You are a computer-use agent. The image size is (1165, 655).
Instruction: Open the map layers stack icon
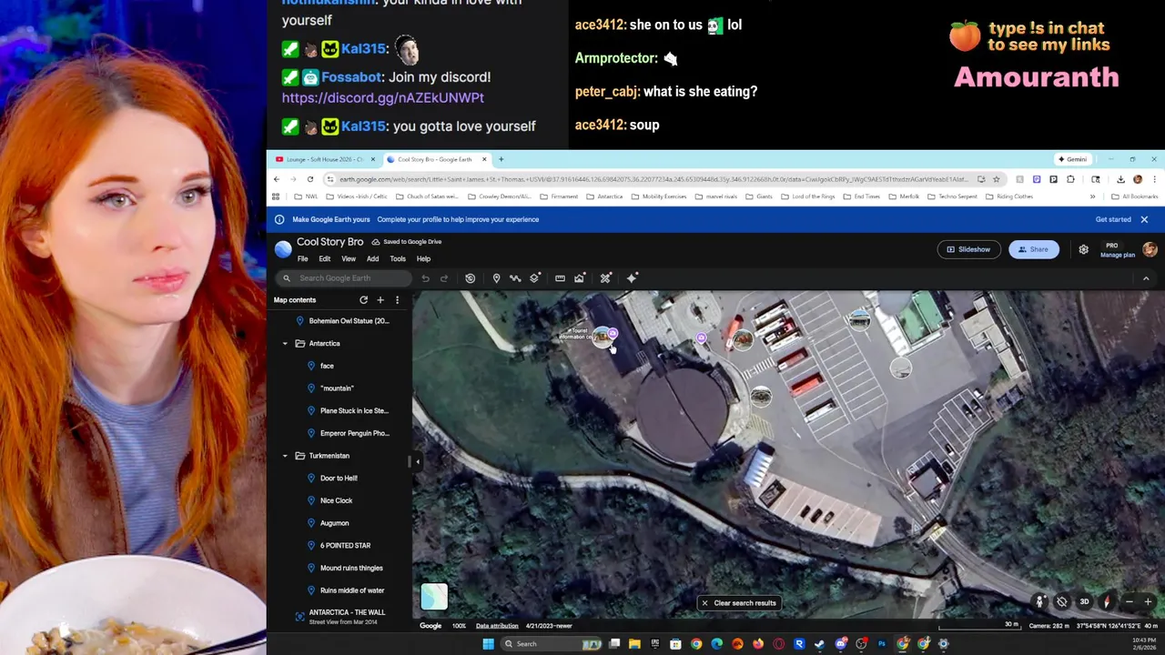(x=535, y=278)
